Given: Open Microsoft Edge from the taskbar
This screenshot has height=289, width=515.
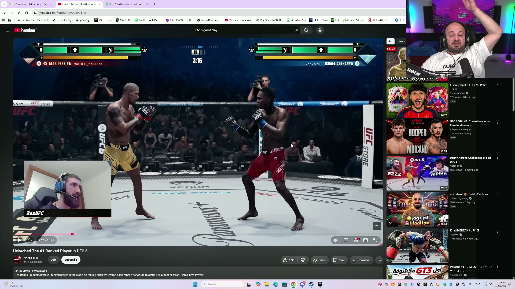Looking at the screenshot, I should coord(276,284).
